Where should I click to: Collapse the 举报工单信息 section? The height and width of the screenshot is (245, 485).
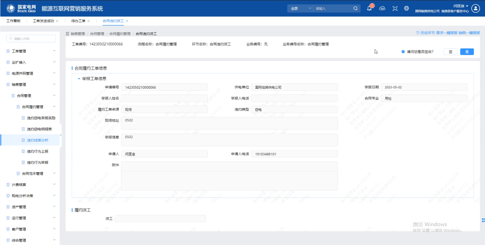(x=79, y=79)
